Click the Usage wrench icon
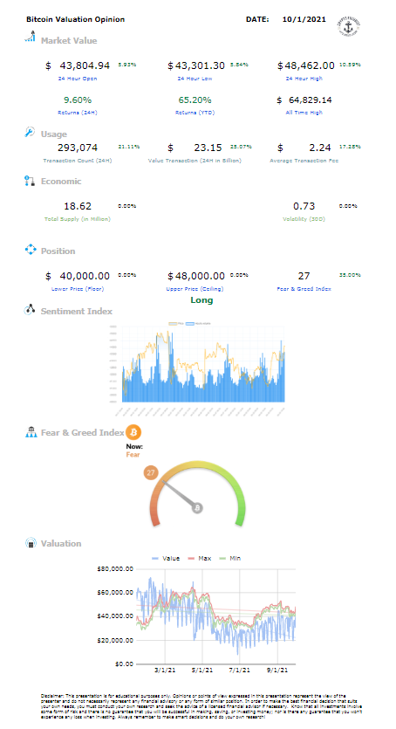This screenshot has height=729, width=396. [x=30, y=132]
